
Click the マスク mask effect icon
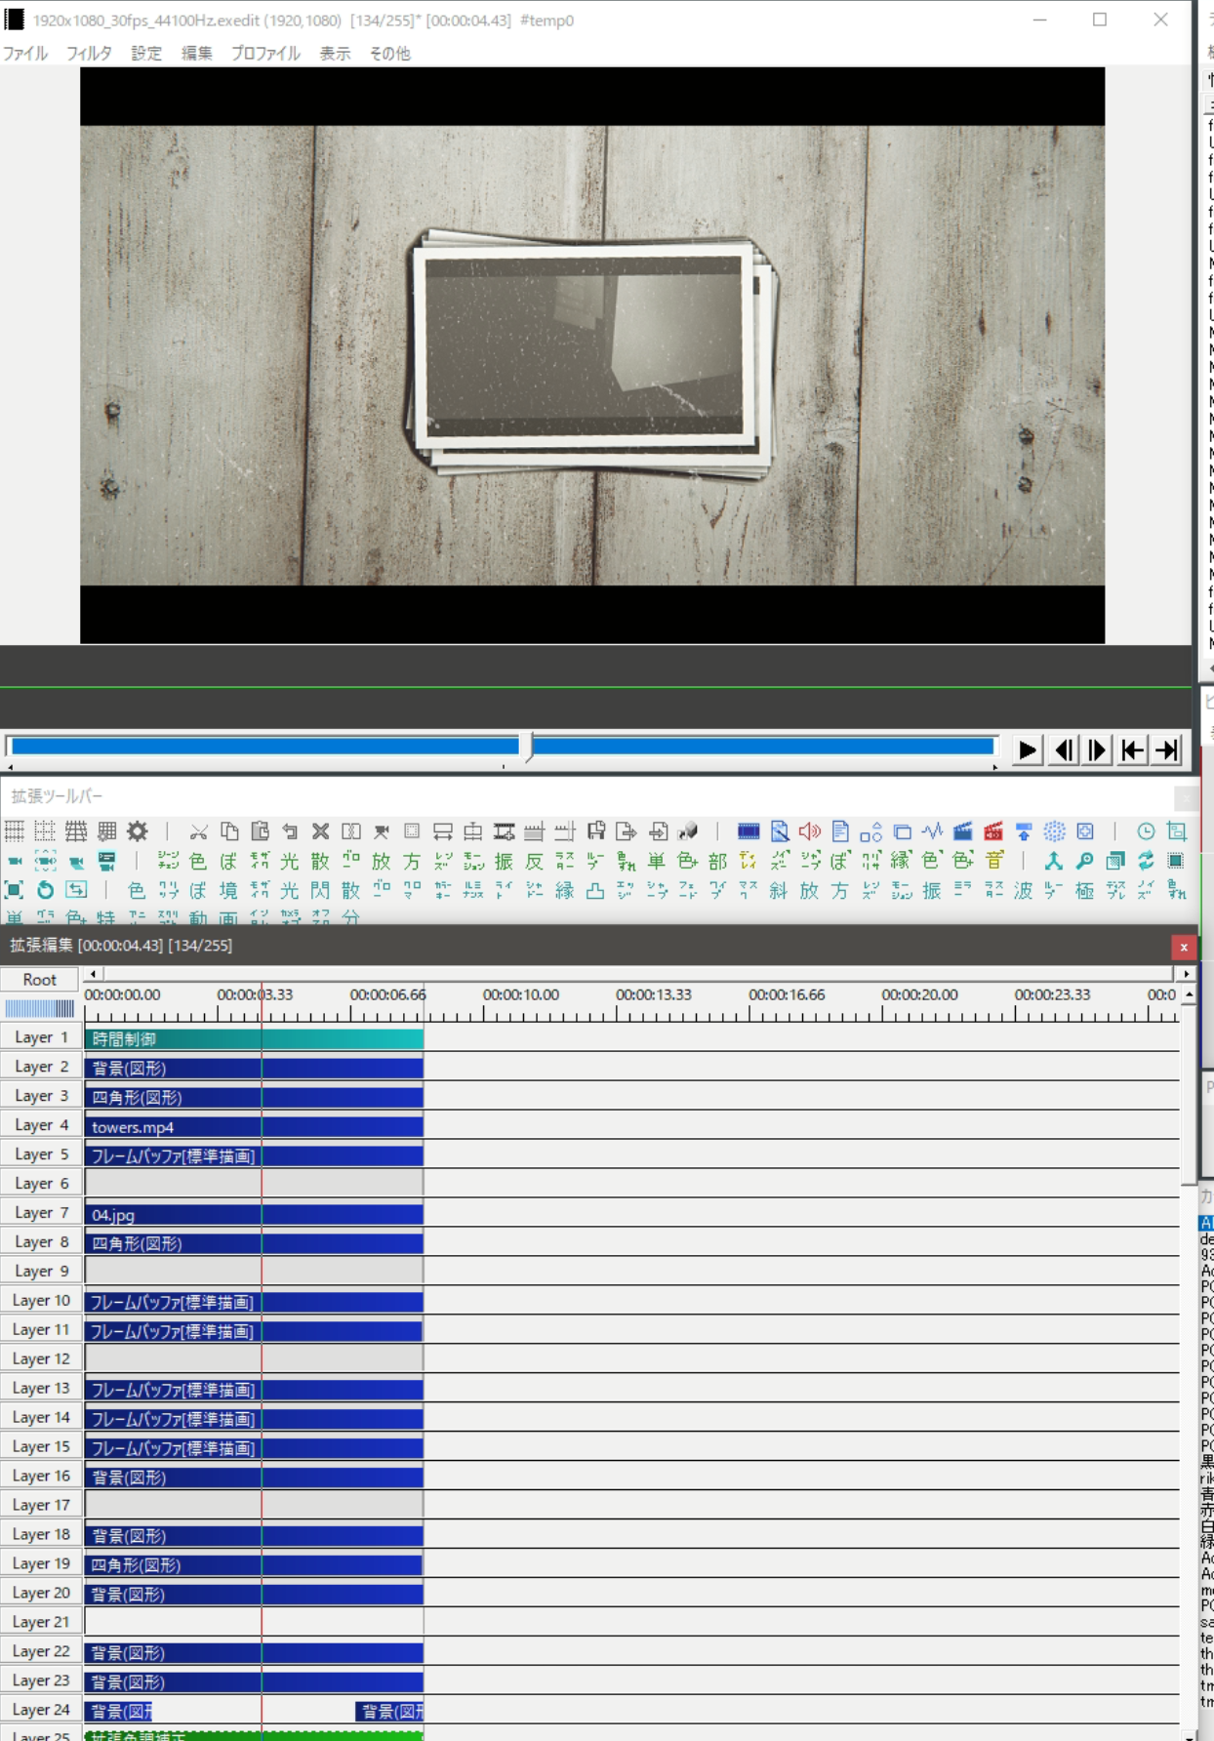pos(749,890)
